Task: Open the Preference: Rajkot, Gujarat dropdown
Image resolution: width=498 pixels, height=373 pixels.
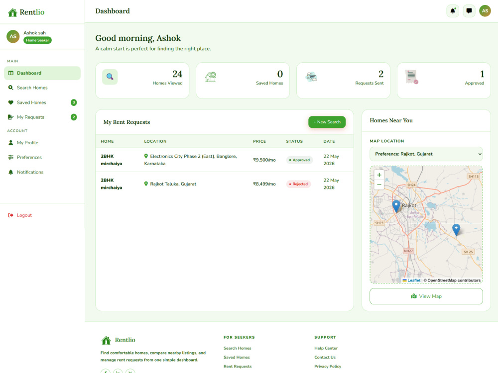Action: [x=426, y=154]
